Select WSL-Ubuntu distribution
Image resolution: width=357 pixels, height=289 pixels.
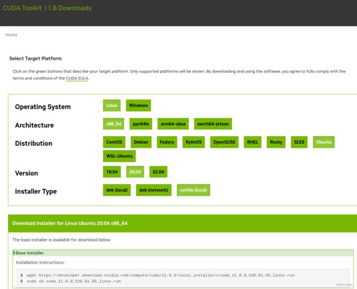119,156
